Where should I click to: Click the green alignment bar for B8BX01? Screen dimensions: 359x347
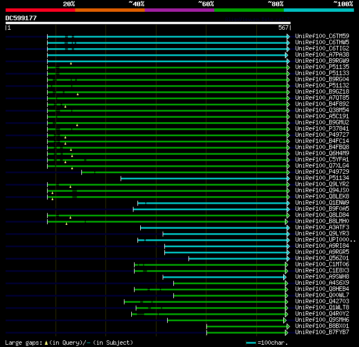click(247, 327)
